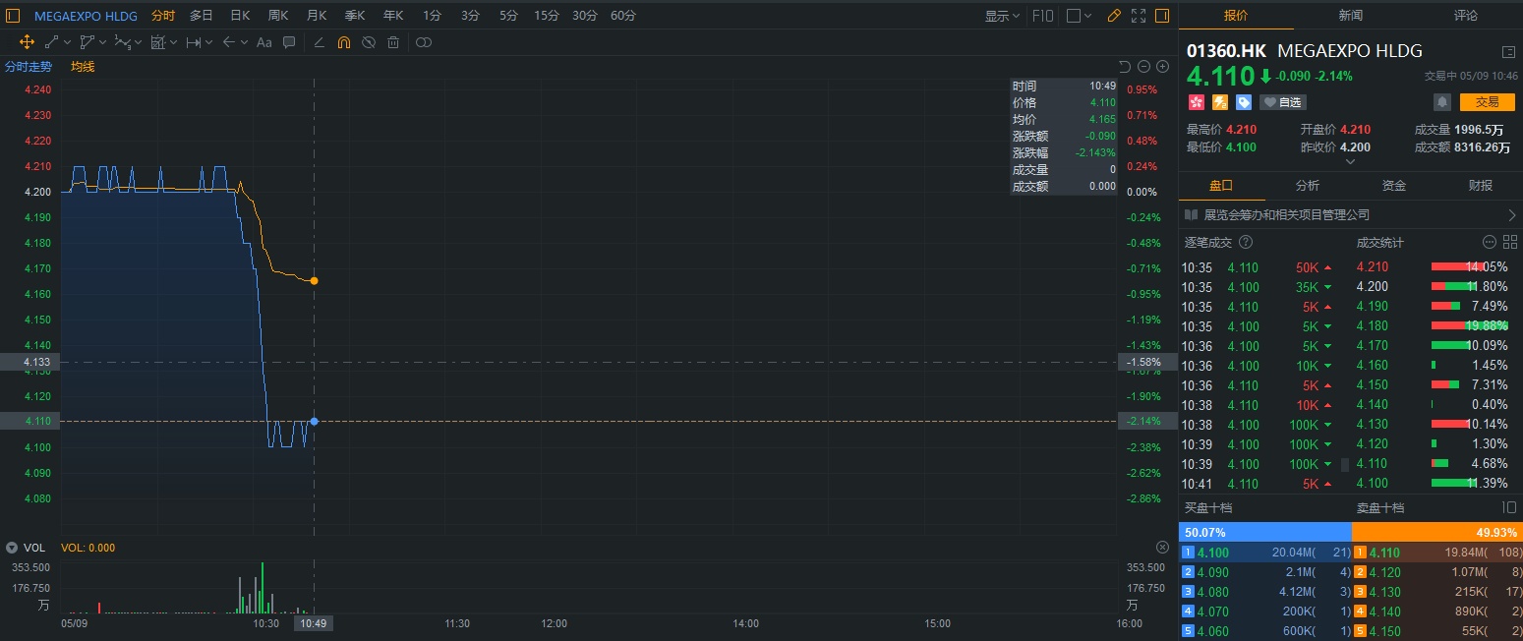1523x641 pixels.
Task: Open the 新闻 news tab
Action: (1350, 16)
